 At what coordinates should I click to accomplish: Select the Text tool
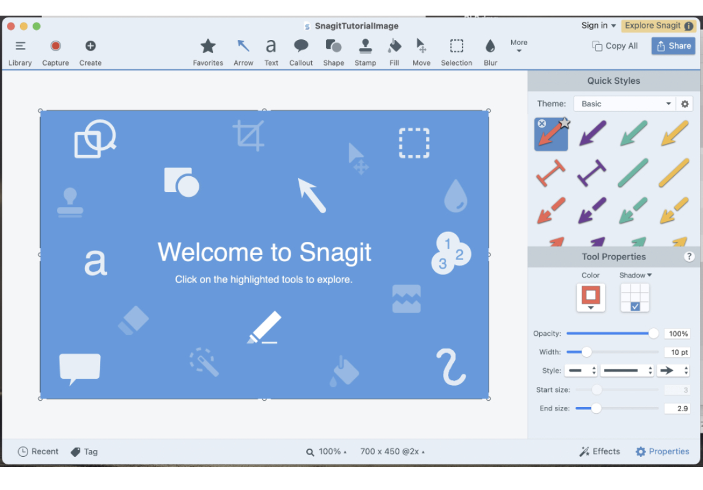pyautogui.click(x=271, y=52)
